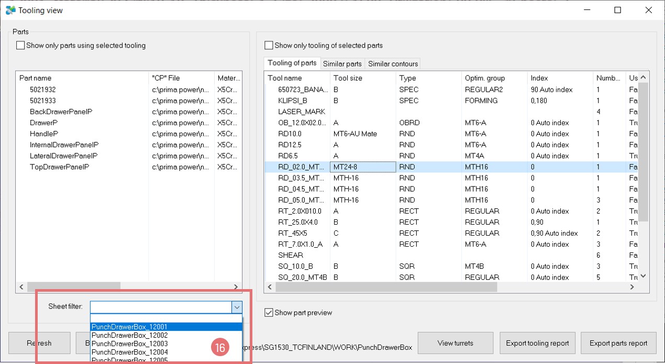Open the Sheet filter dropdown arrow
The width and height of the screenshot is (665, 364).
(x=237, y=307)
